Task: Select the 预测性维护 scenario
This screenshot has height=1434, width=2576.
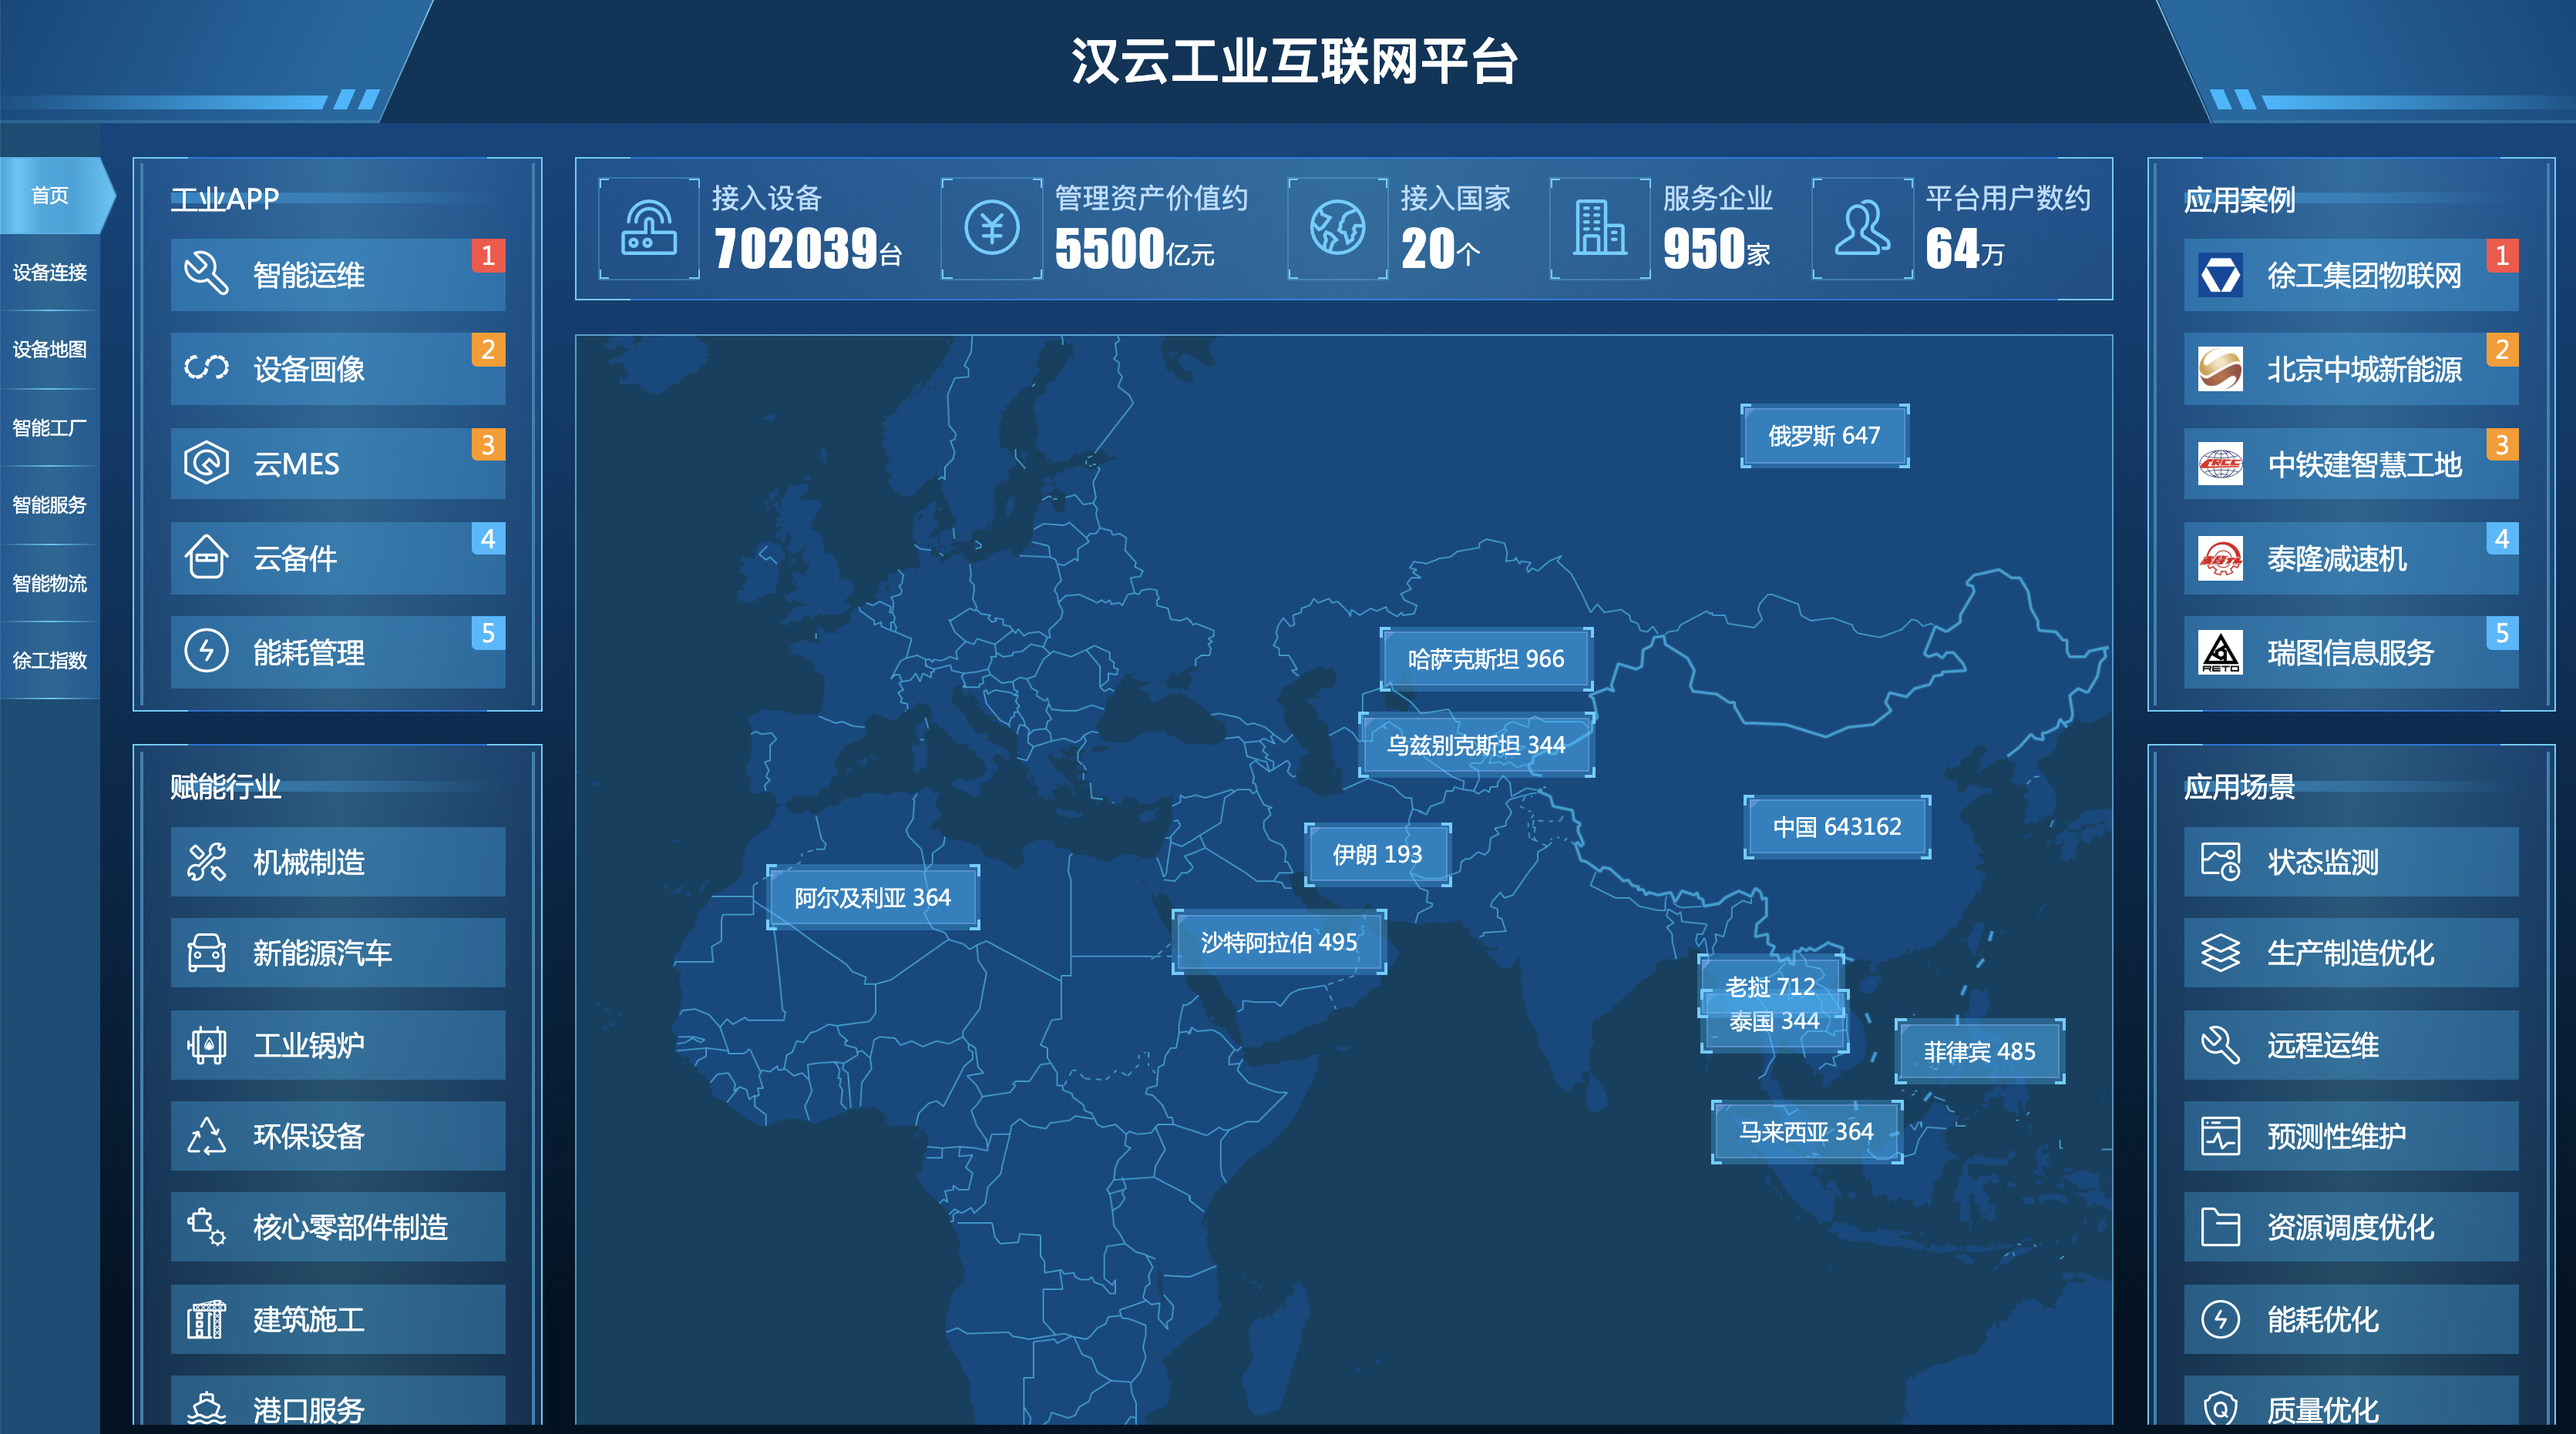Action: coord(2351,1135)
